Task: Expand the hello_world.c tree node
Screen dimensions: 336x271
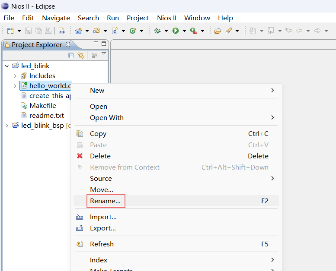Action: 15,86
